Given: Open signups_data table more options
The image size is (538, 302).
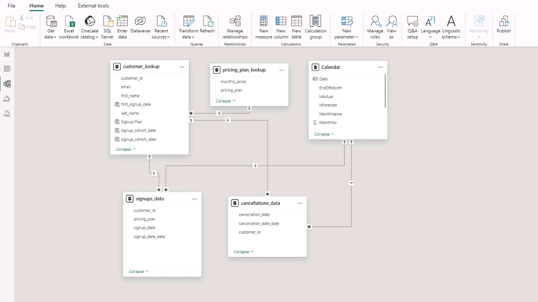Looking at the screenshot, I should point(195,199).
